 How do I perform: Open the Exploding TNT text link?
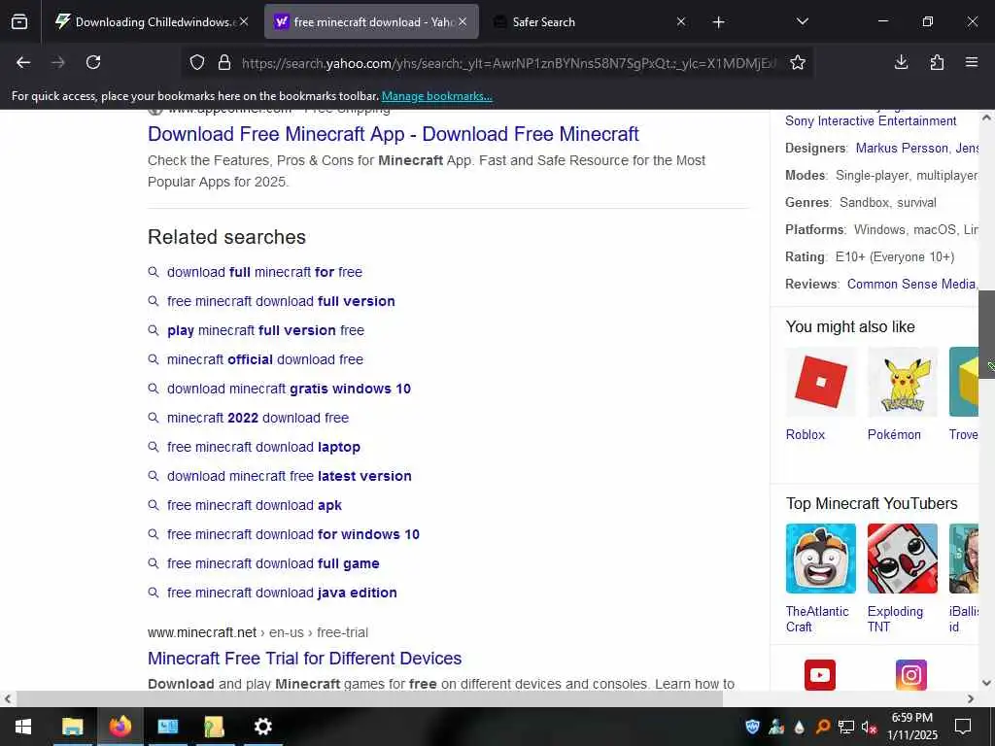click(895, 619)
